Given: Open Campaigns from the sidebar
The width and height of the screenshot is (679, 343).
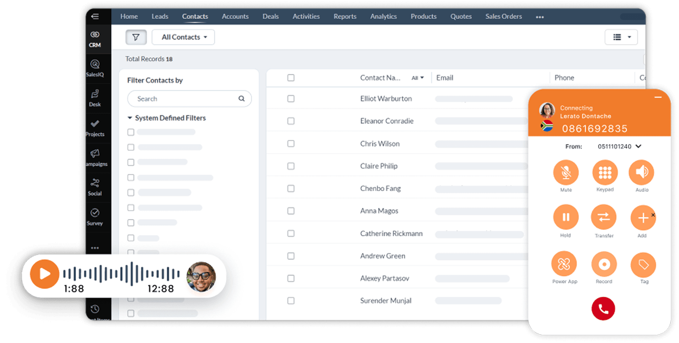Looking at the screenshot, I should click(95, 158).
